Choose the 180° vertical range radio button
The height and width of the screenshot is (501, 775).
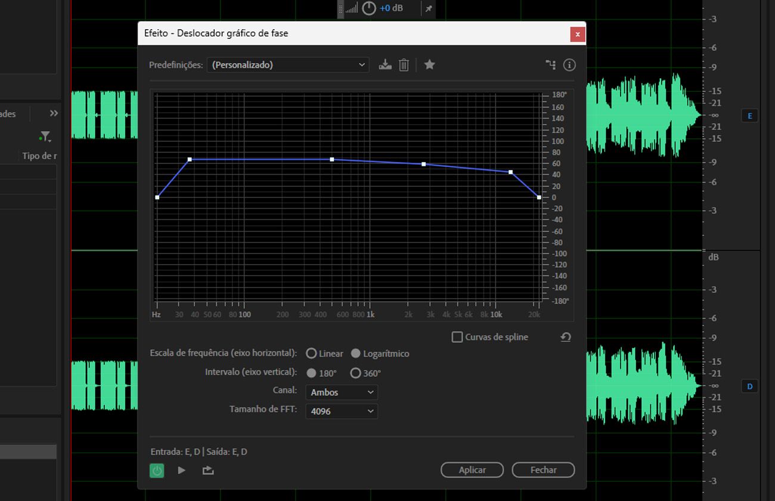pyautogui.click(x=311, y=373)
